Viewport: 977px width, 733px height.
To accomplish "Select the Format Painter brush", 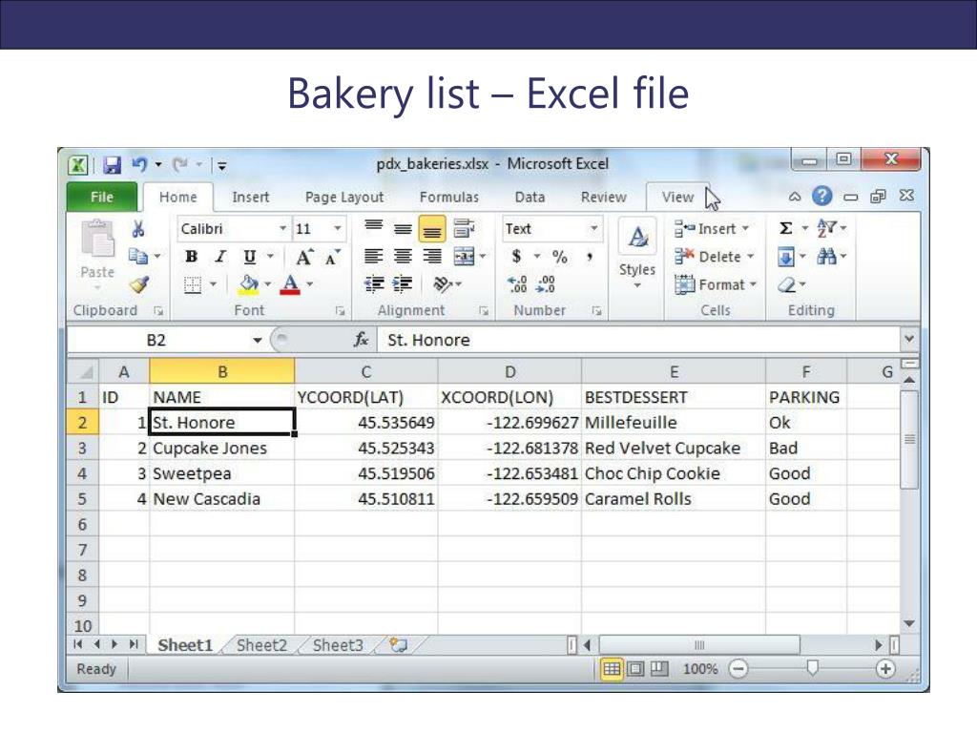I will [139, 284].
